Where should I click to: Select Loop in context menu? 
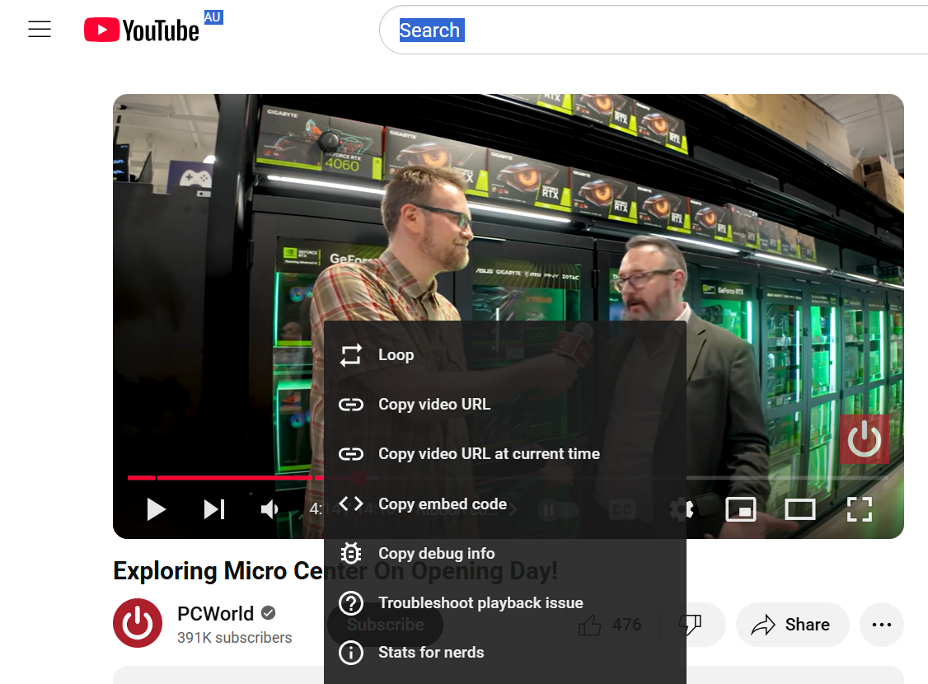(x=505, y=355)
